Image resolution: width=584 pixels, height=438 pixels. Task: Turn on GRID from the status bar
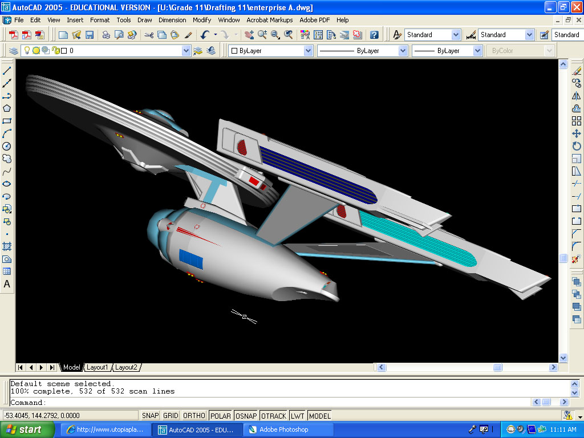click(x=170, y=415)
